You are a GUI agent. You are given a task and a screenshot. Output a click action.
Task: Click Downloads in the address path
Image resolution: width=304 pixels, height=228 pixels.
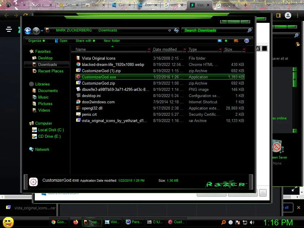point(107,30)
